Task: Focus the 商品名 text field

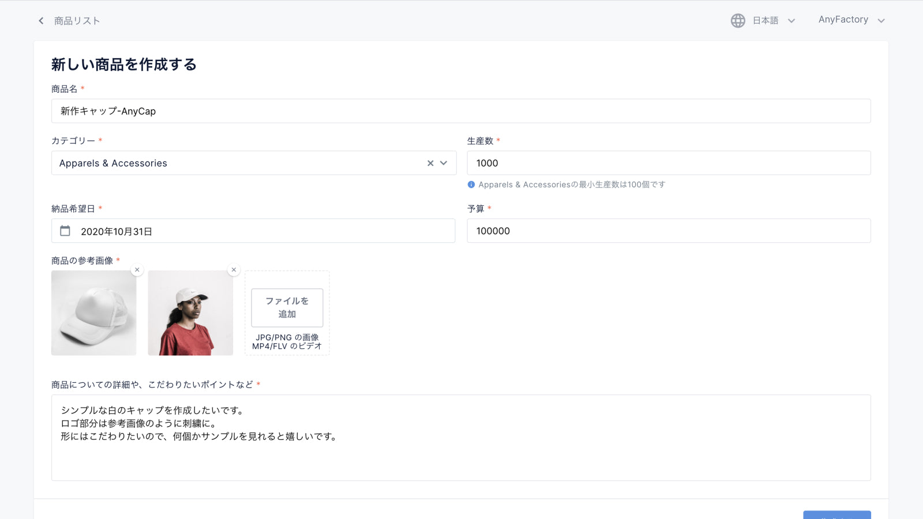Action: click(x=460, y=111)
